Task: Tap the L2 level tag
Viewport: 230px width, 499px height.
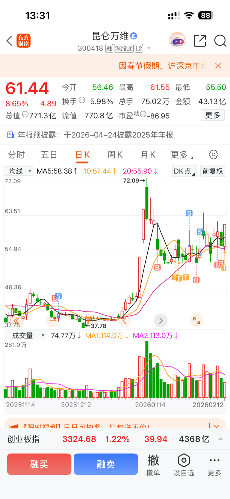Action: (139, 48)
